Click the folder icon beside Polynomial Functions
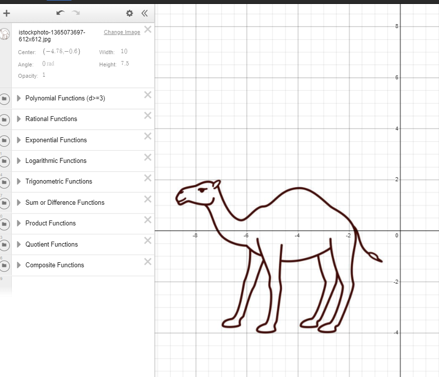The image size is (439, 377). [x=5, y=99]
